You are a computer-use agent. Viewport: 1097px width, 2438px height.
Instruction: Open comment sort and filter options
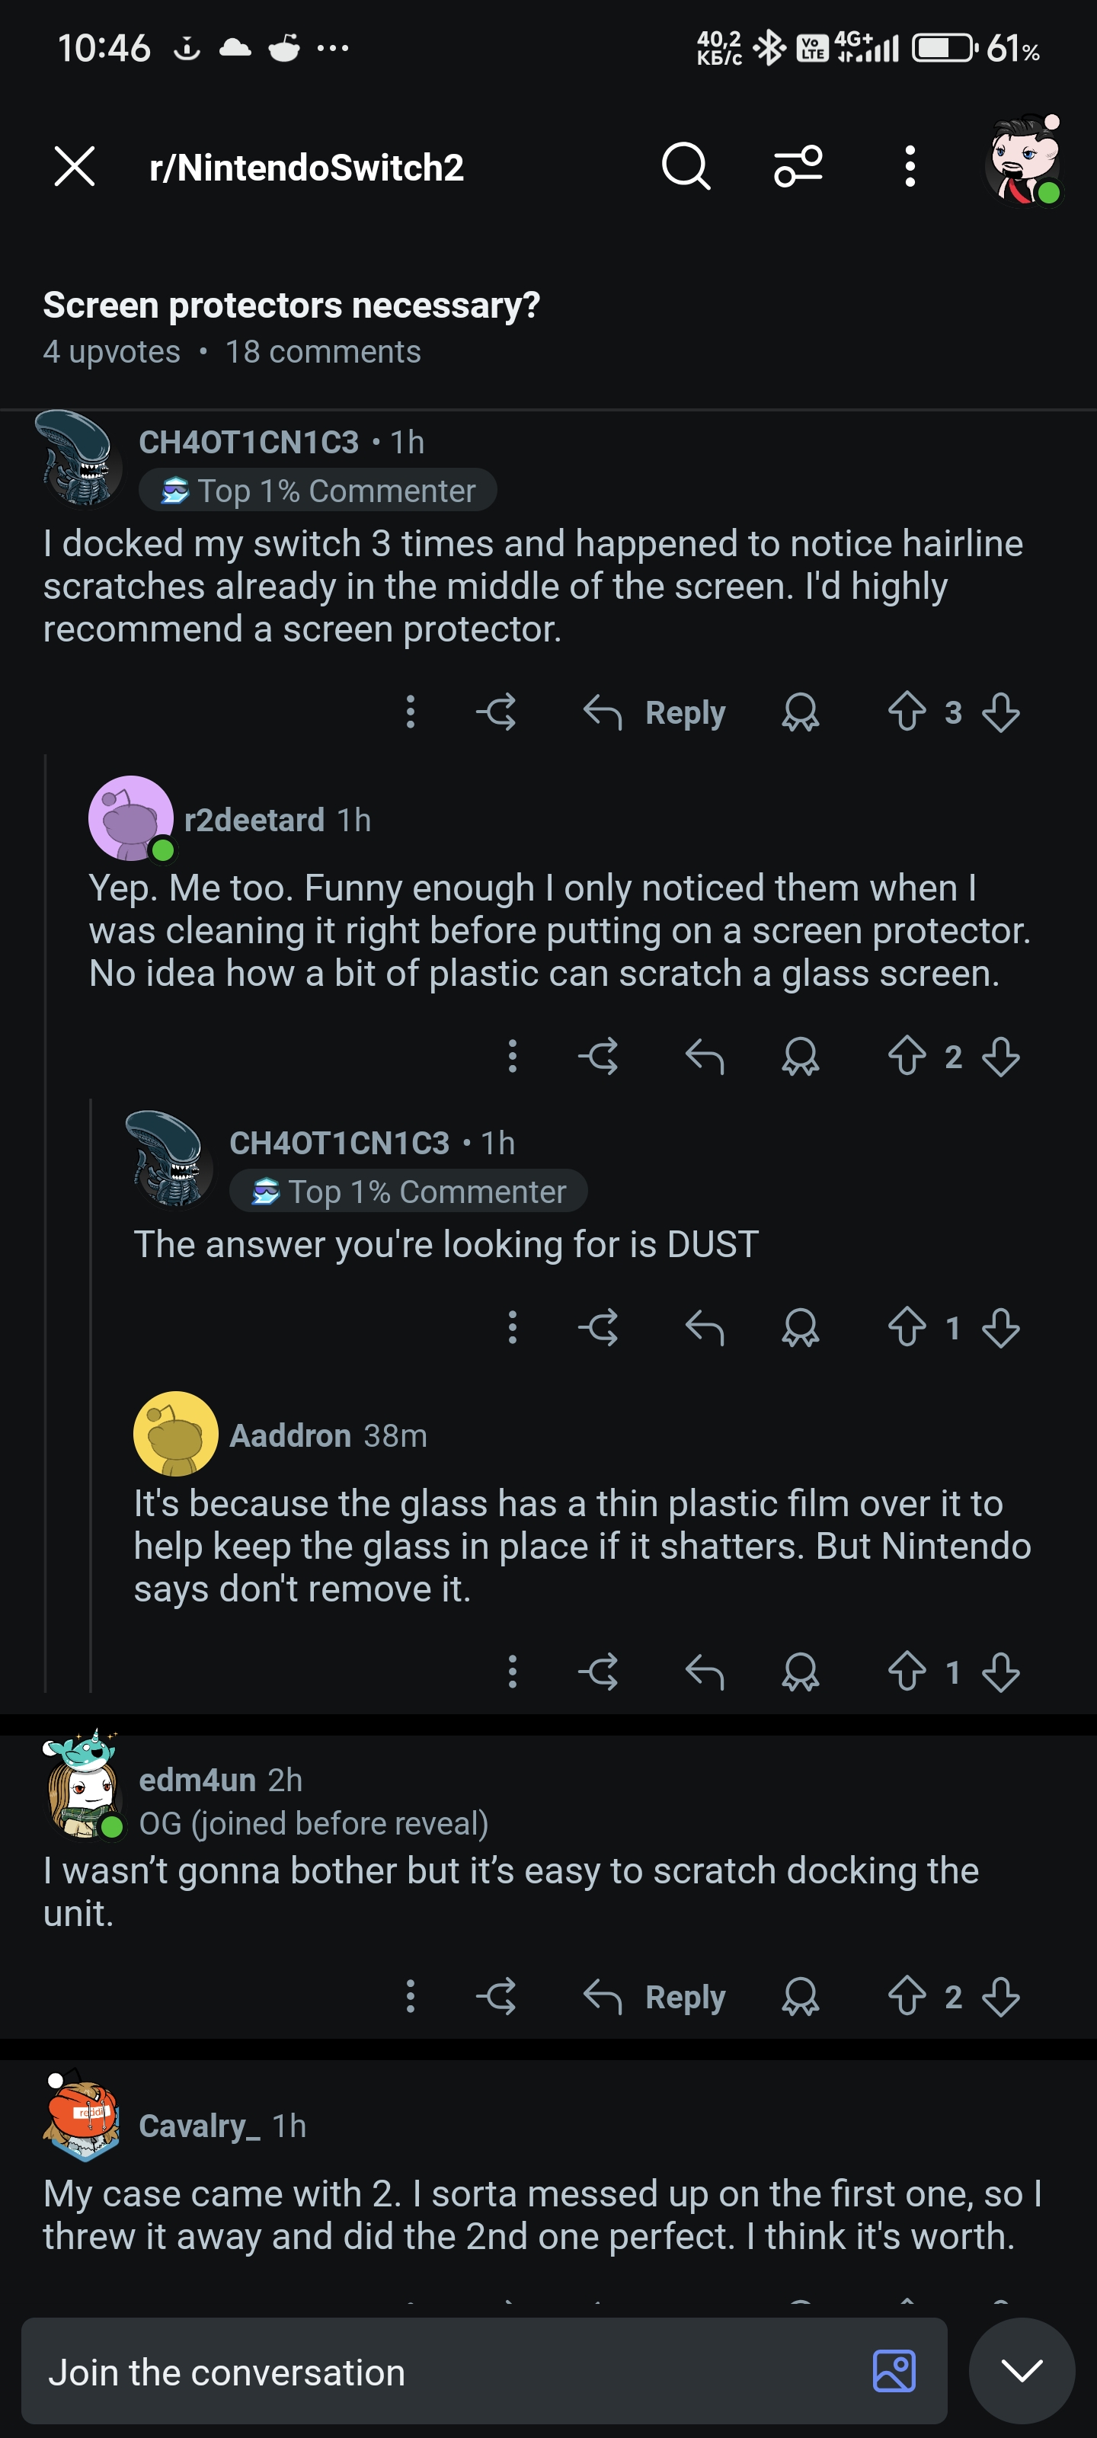(x=798, y=167)
